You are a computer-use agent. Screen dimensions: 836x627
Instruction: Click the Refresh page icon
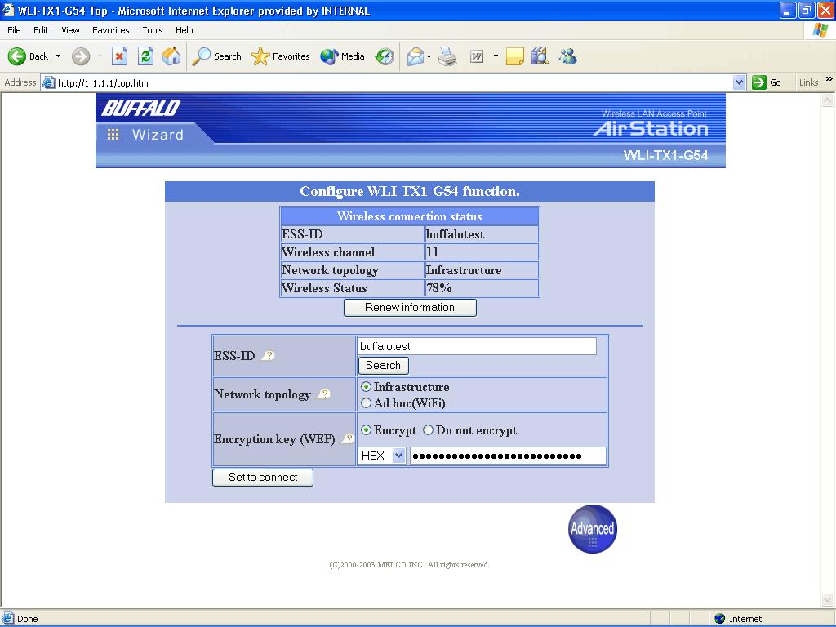click(145, 56)
